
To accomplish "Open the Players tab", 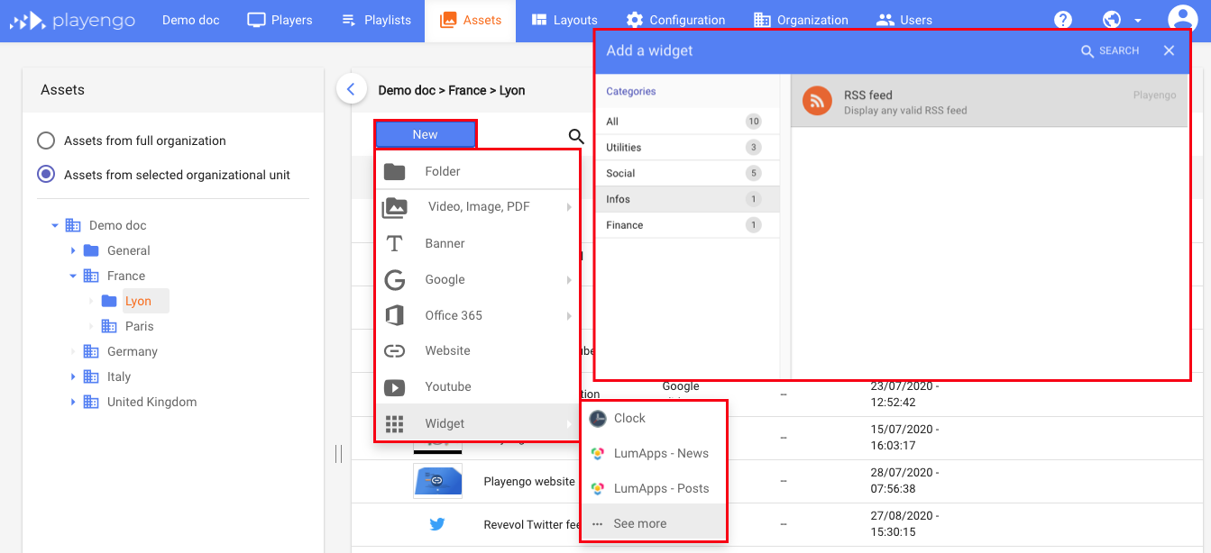I will [280, 20].
